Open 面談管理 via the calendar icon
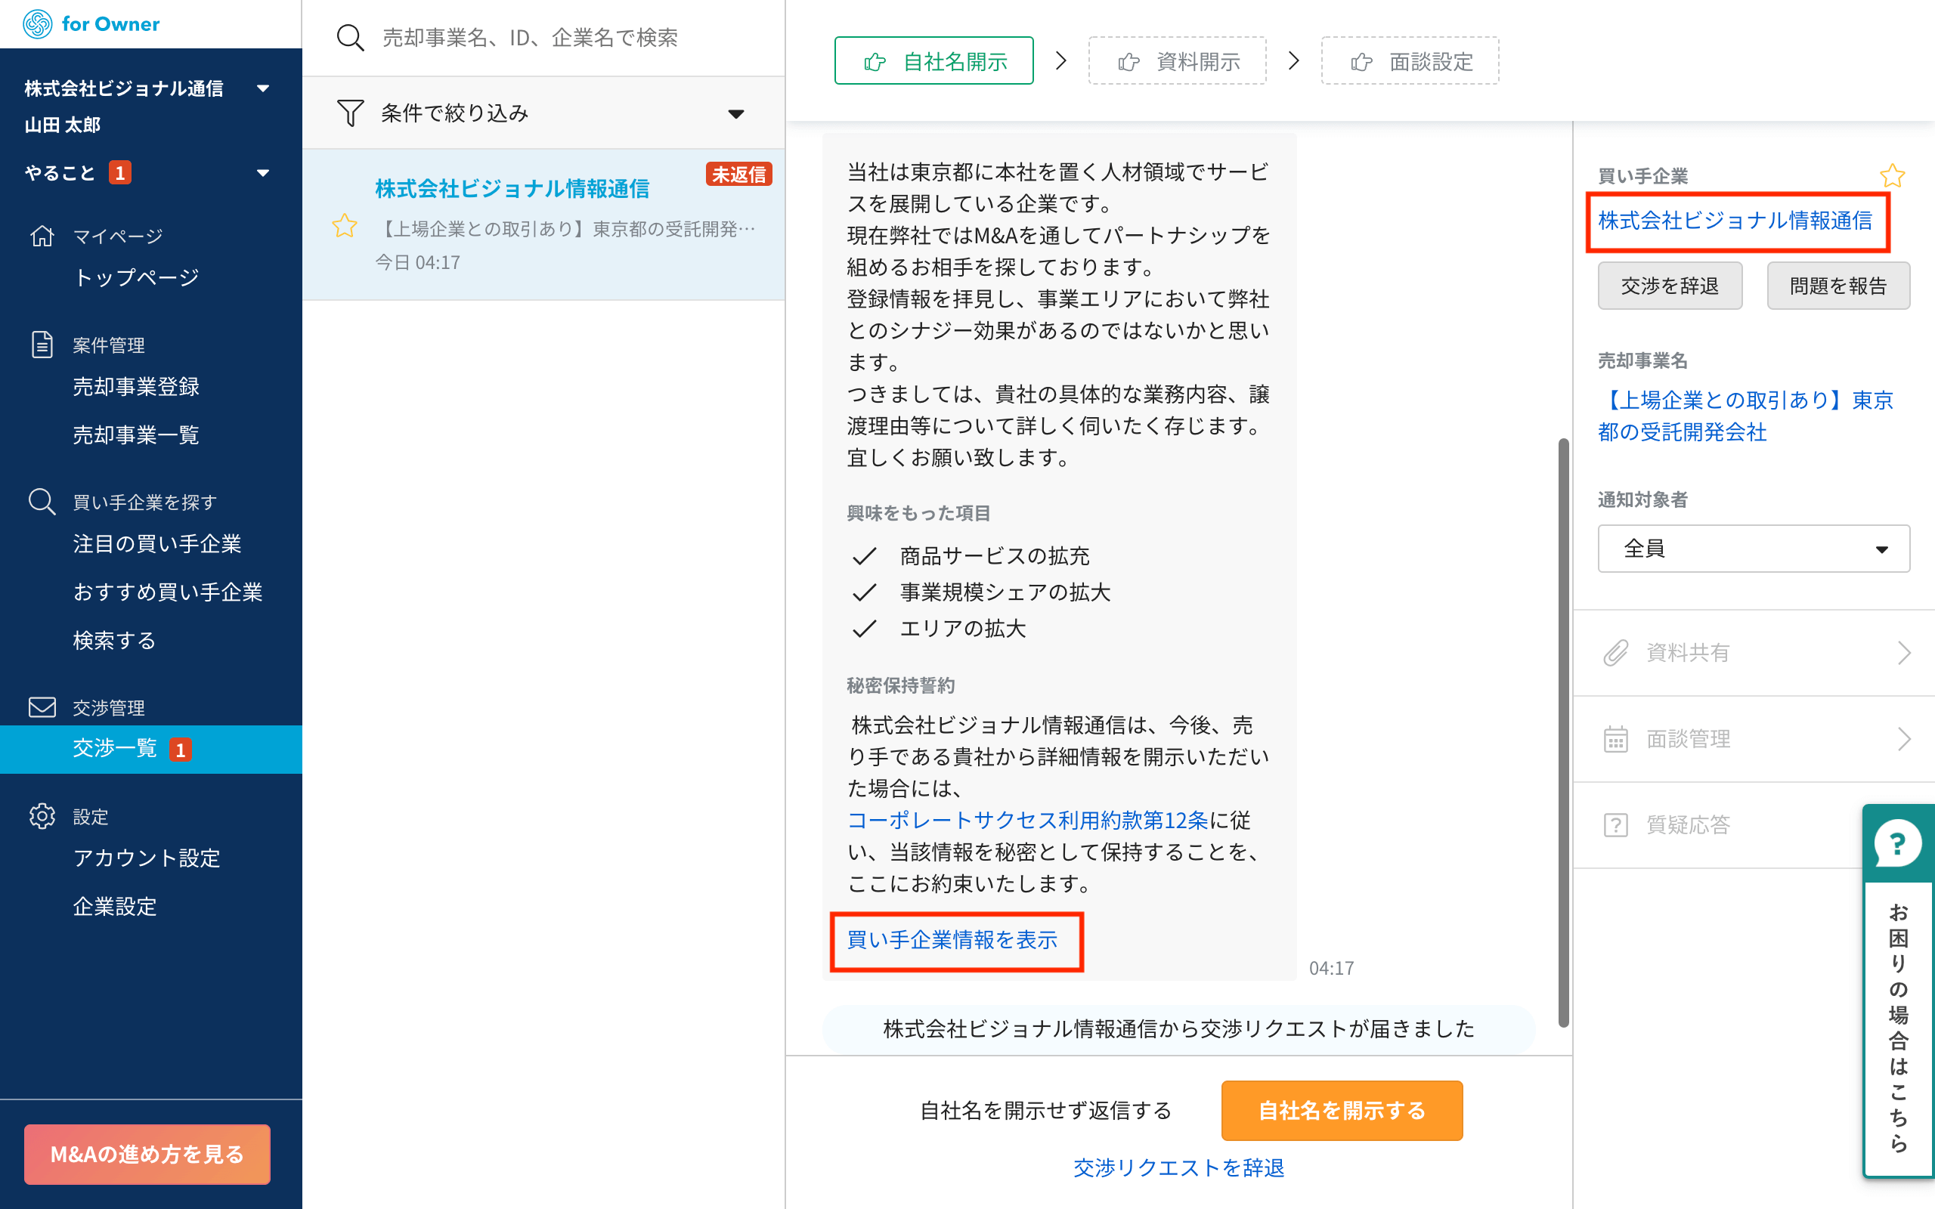 click(x=1615, y=739)
